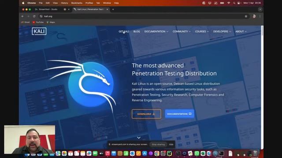Close the Kali Linux tab
This screenshot has width=282, height=158.
click(x=107, y=9)
